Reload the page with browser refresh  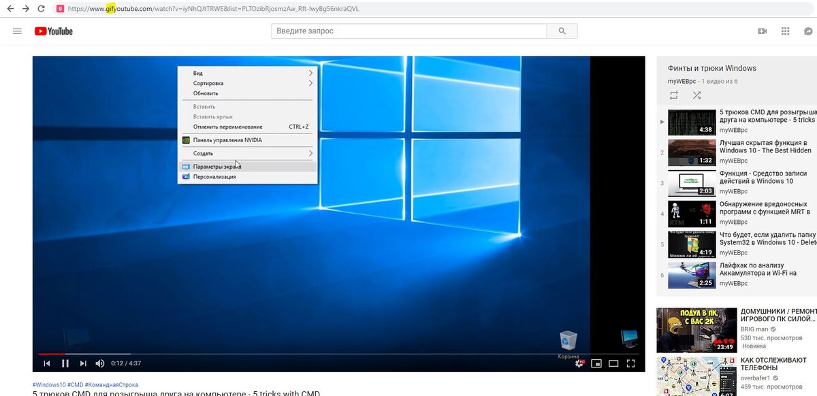[x=41, y=9]
